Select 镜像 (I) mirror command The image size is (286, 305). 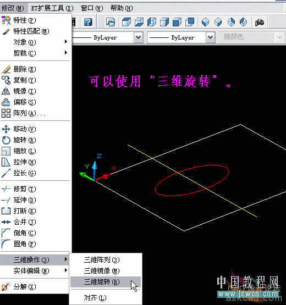(36, 91)
